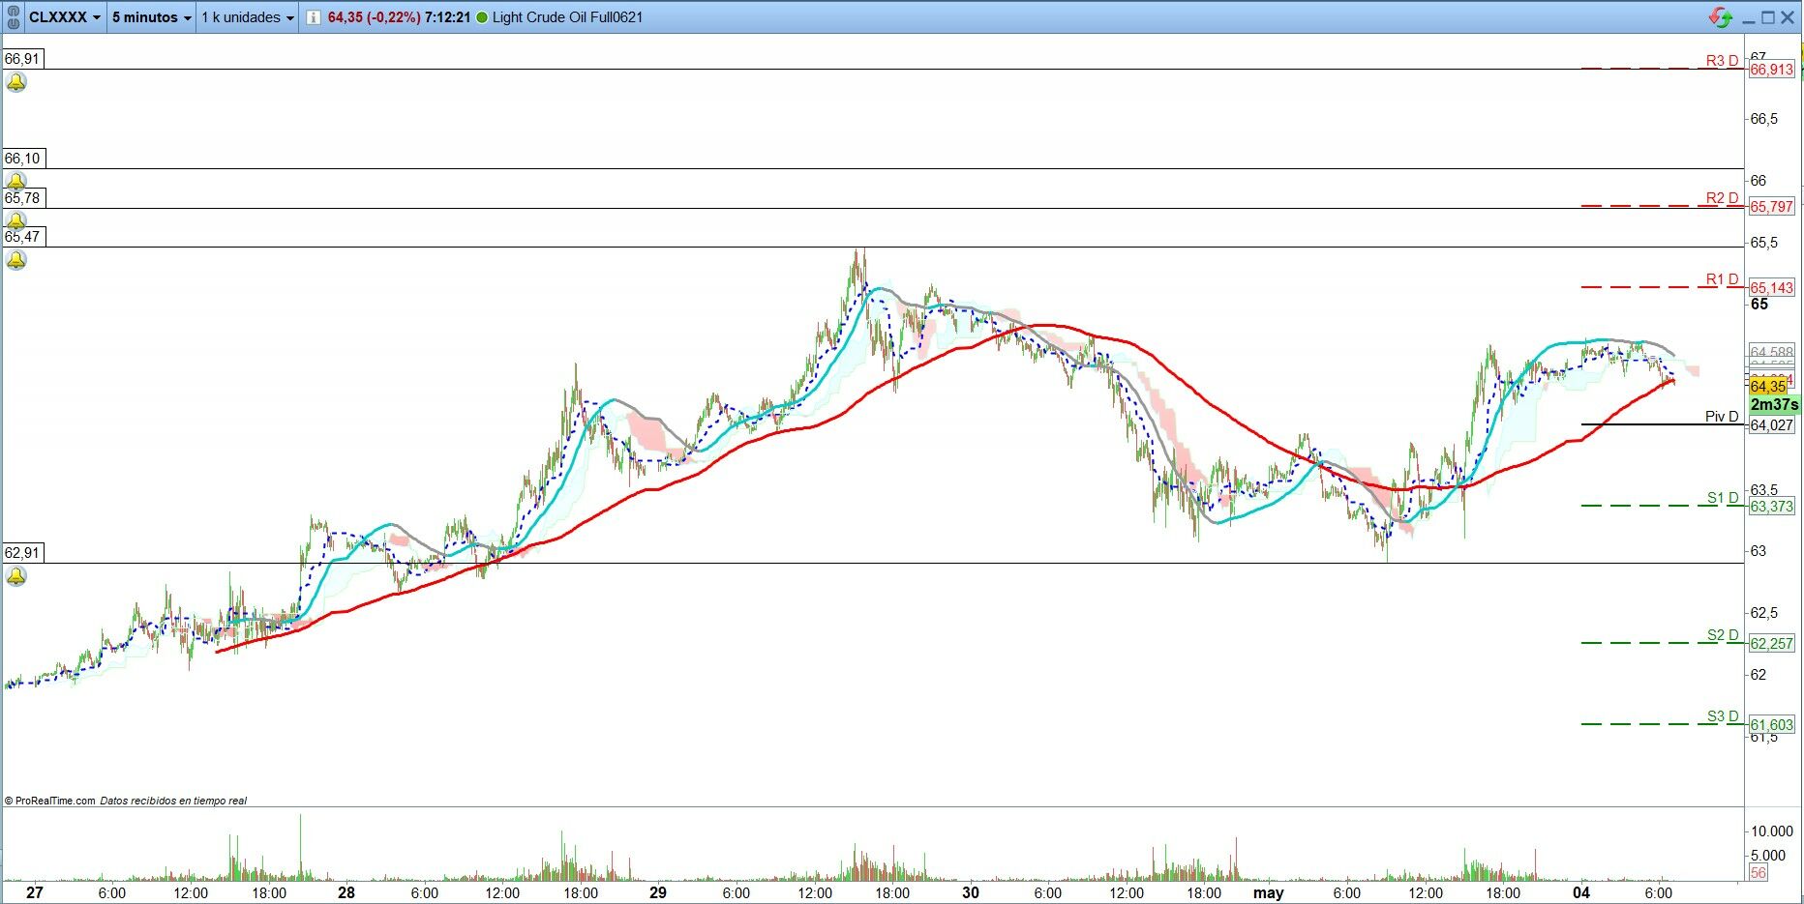Open the alert bell under 62,91

point(16,576)
